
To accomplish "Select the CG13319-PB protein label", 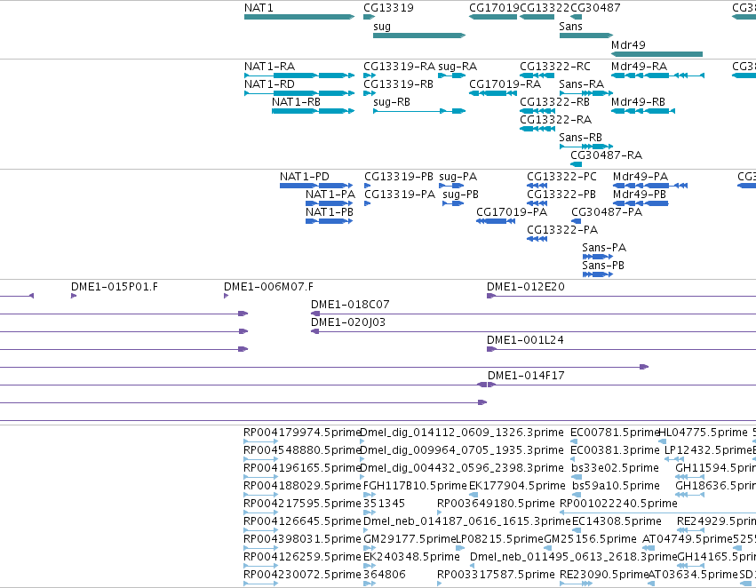I will [x=399, y=177].
